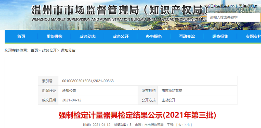
Task: Go to 政务公开 in the navigation bar
Action: [121, 36]
